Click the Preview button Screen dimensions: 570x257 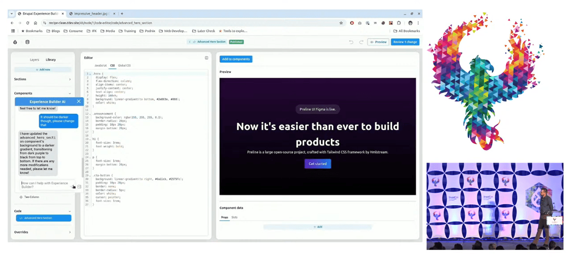point(378,42)
